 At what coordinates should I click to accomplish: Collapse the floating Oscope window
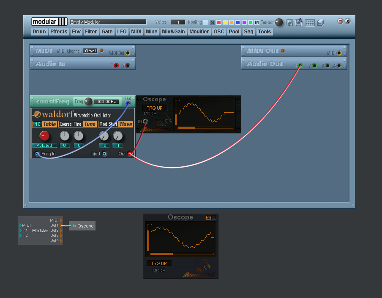(208, 218)
